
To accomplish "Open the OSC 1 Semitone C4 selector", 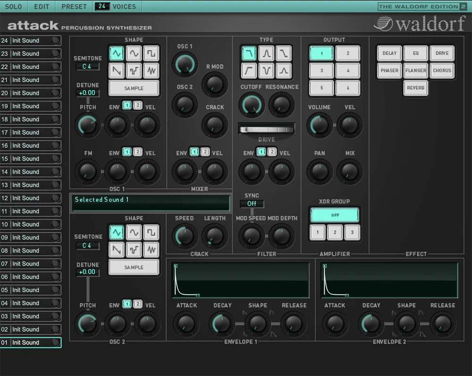I will (87, 67).
